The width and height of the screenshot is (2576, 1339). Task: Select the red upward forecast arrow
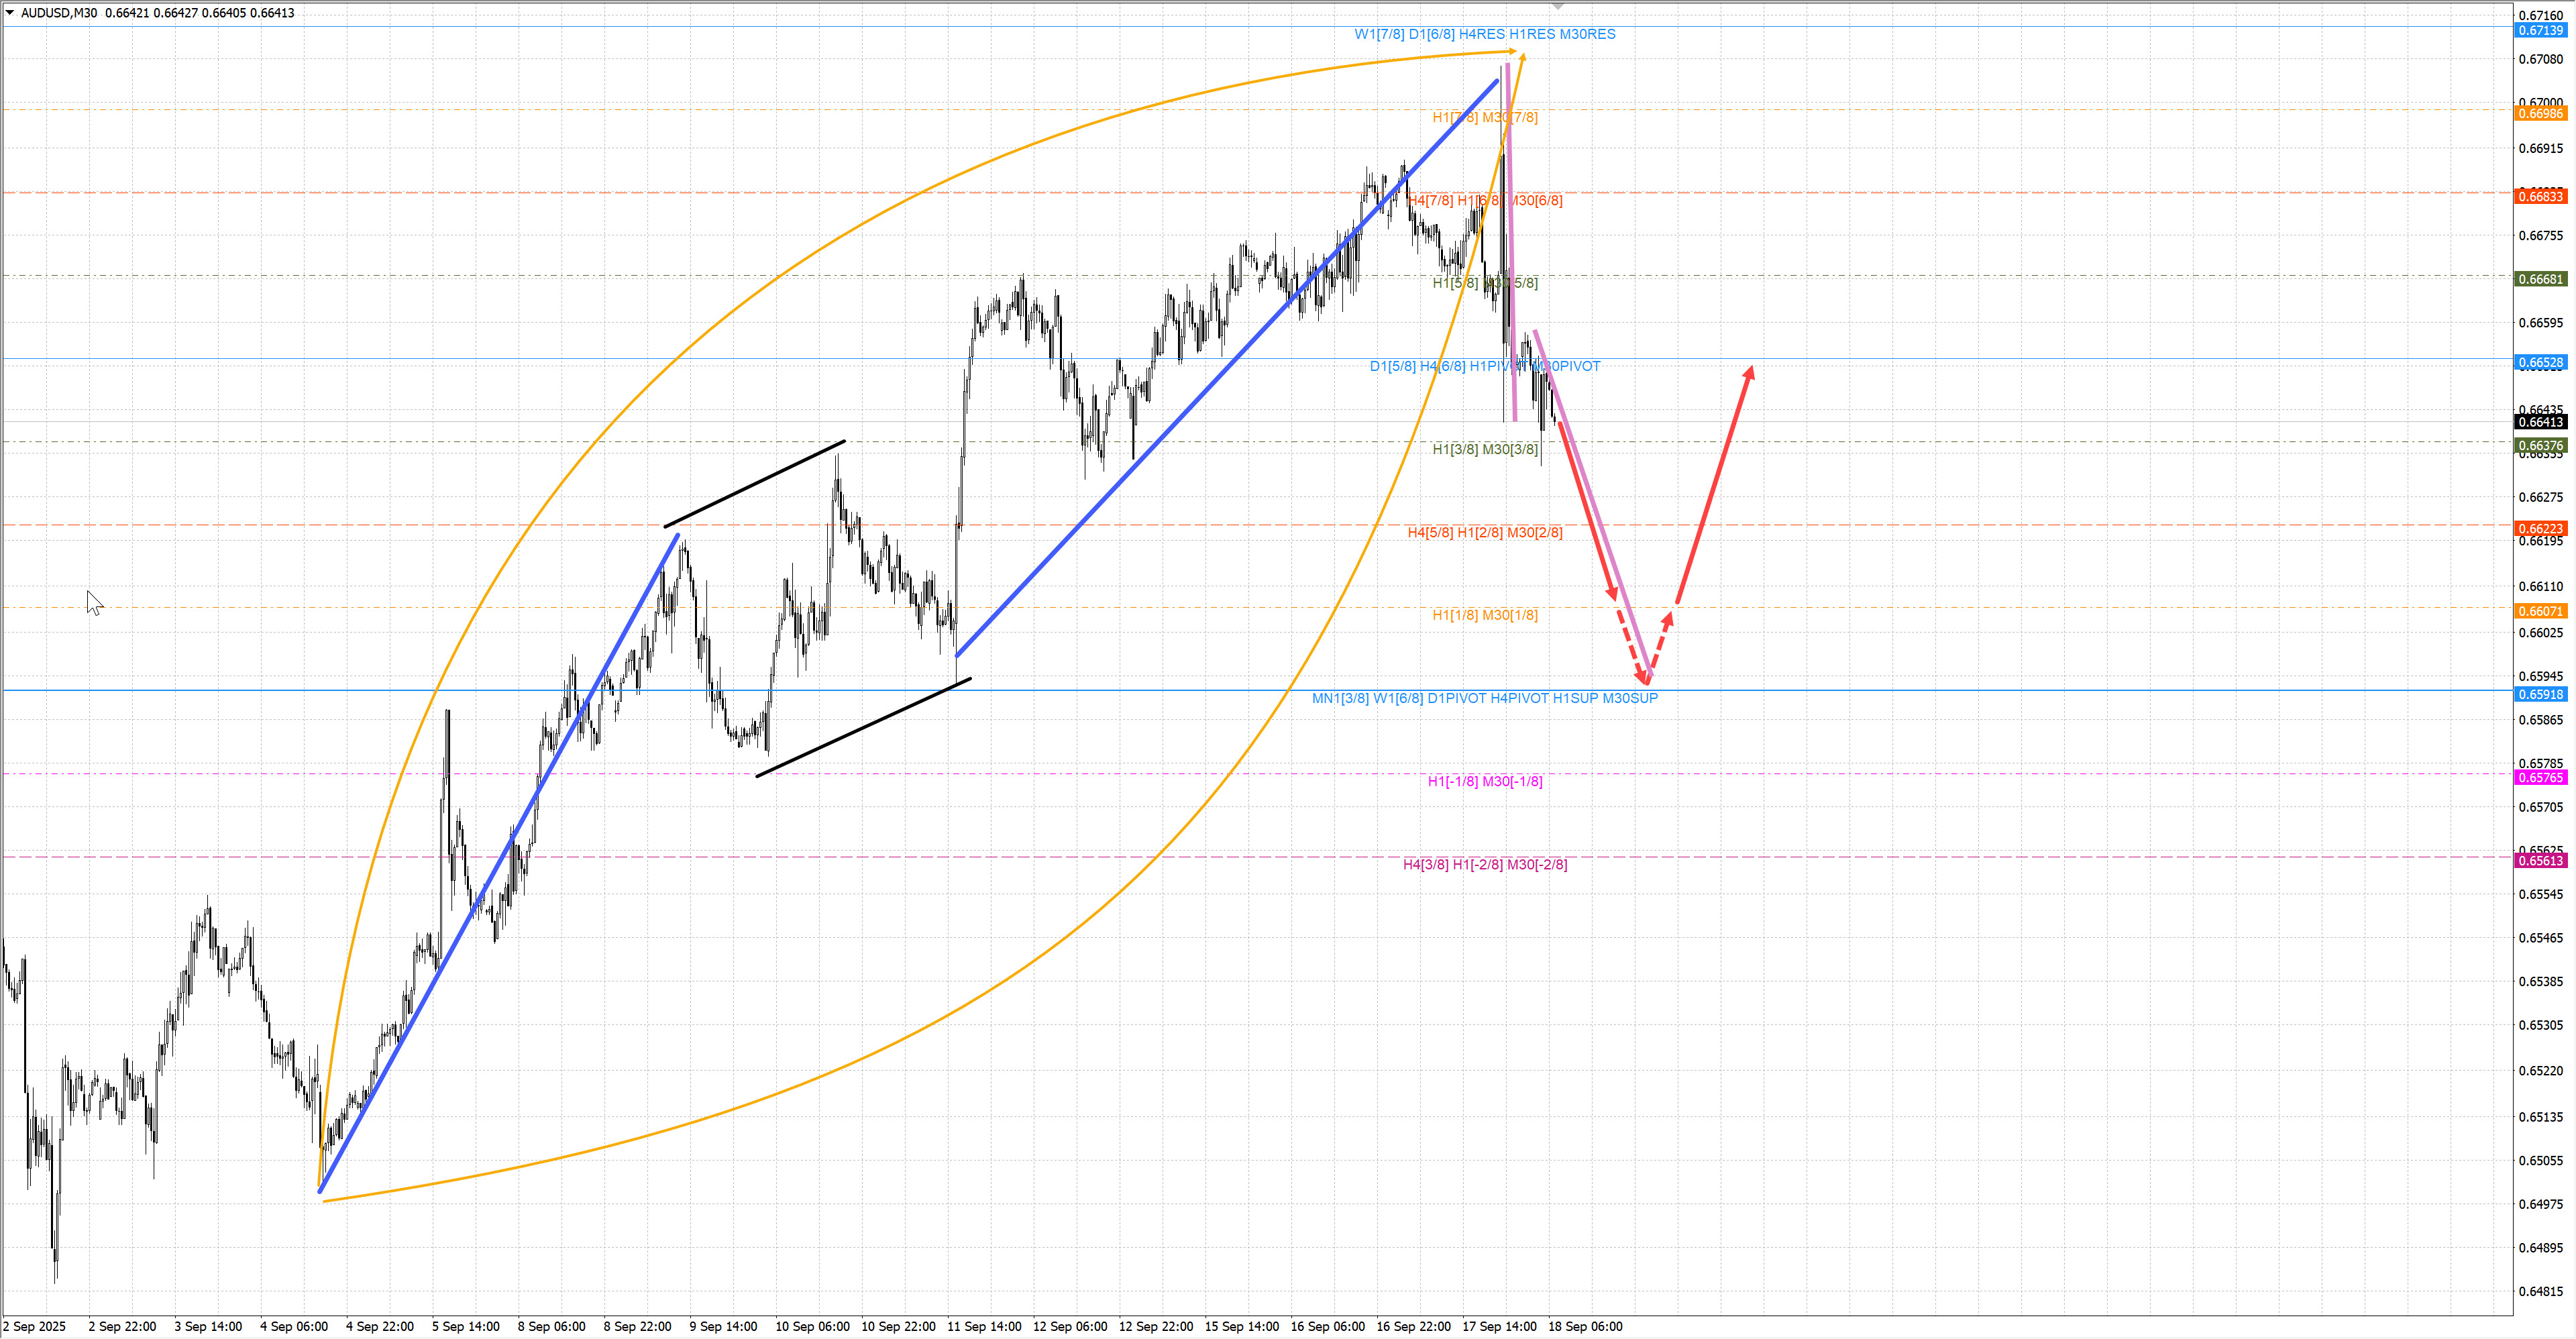click(1714, 485)
